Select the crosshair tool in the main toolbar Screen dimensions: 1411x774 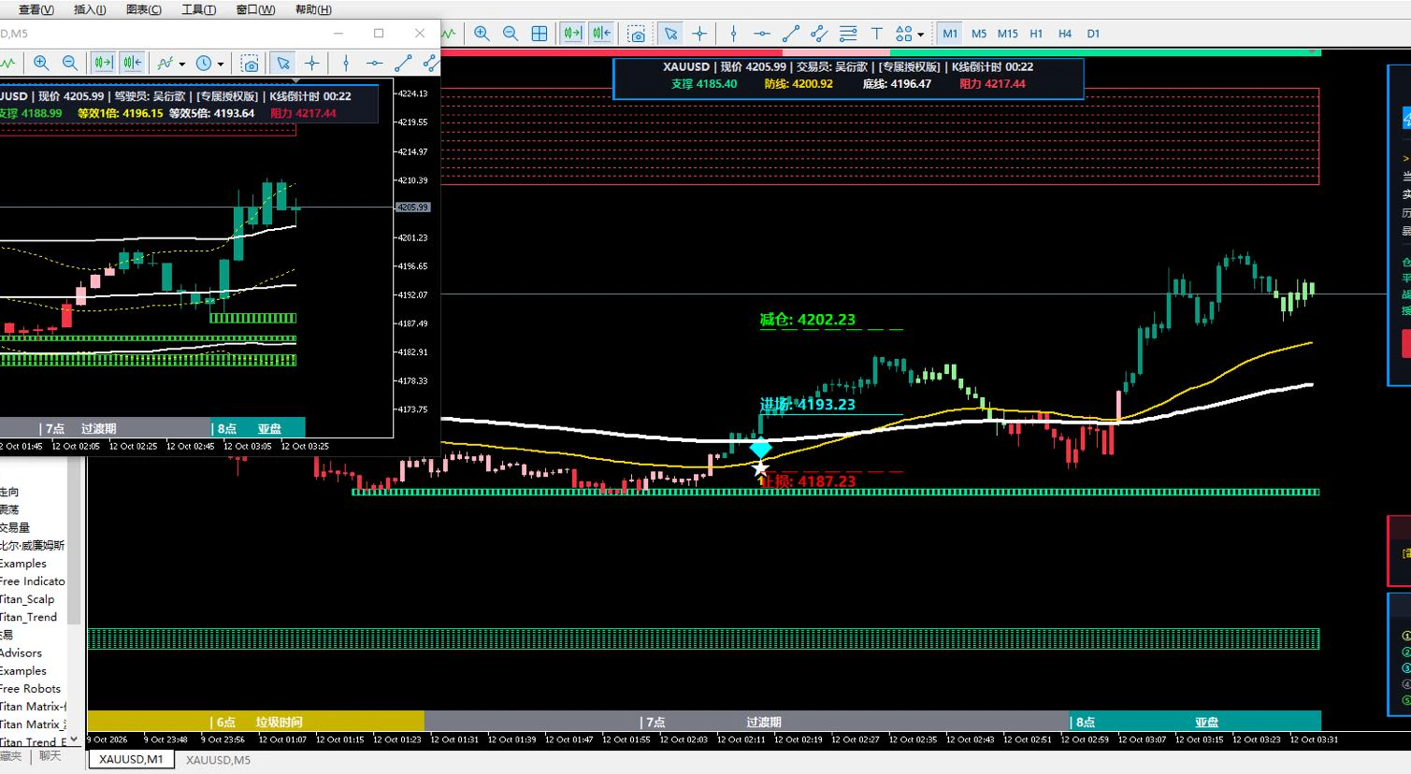tap(699, 34)
